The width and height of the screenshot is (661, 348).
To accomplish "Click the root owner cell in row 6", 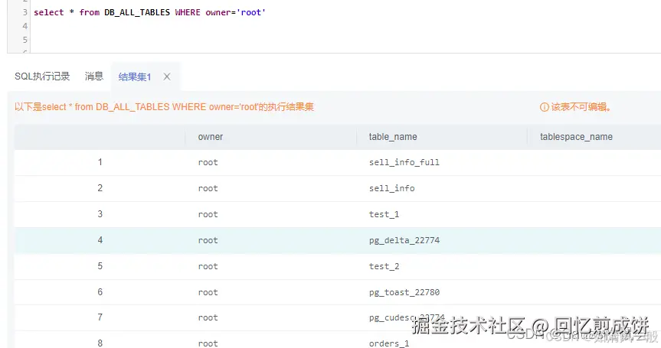I will [208, 292].
